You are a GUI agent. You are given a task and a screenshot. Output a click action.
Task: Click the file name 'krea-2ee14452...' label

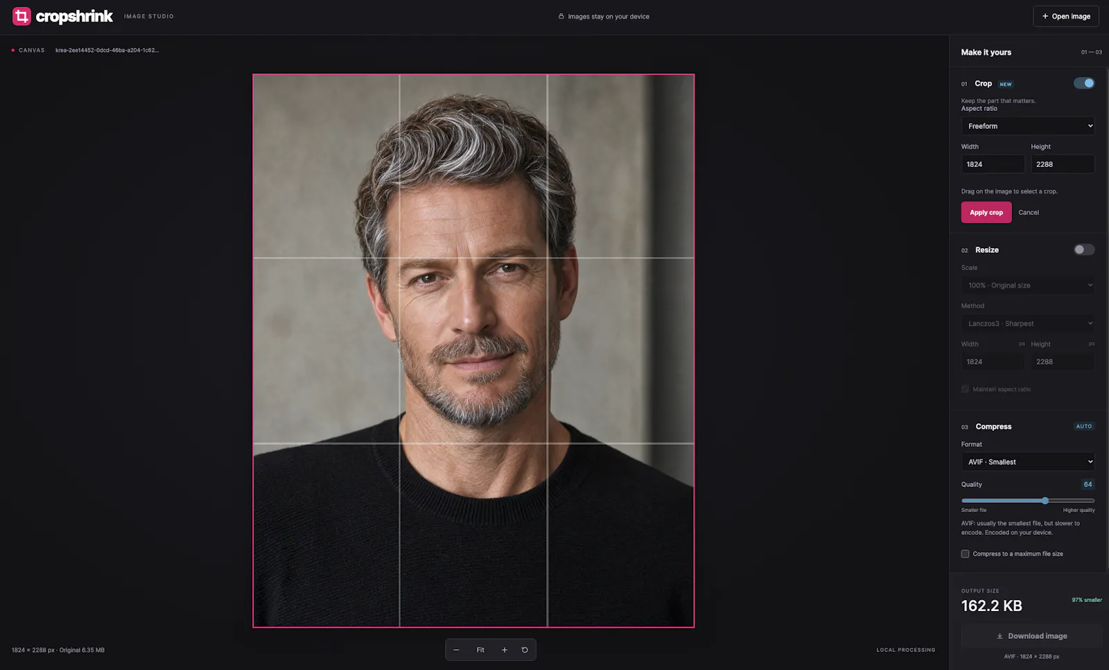tap(107, 50)
